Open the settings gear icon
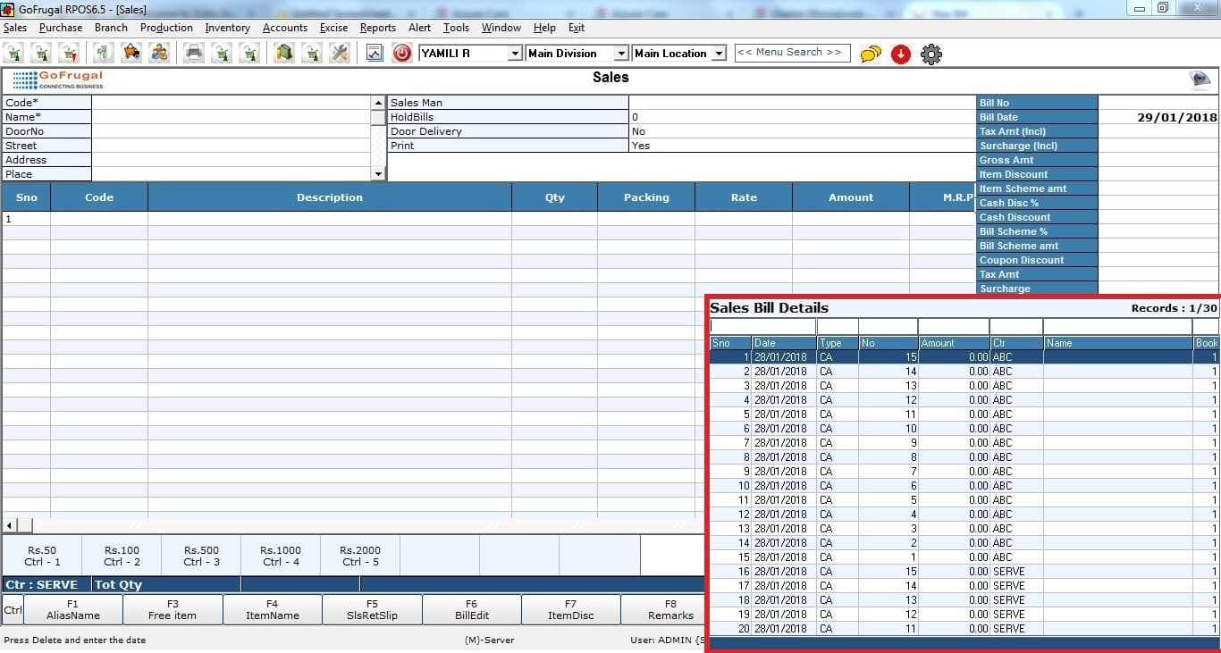Viewport: 1221px width, 653px height. [x=930, y=54]
